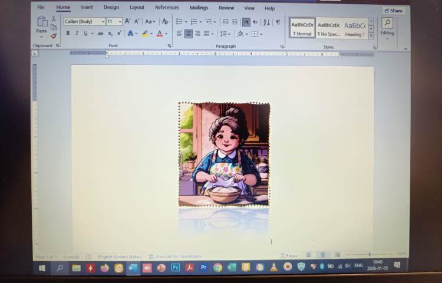Click the Share button
This screenshot has width=442, height=283.
click(393, 11)
